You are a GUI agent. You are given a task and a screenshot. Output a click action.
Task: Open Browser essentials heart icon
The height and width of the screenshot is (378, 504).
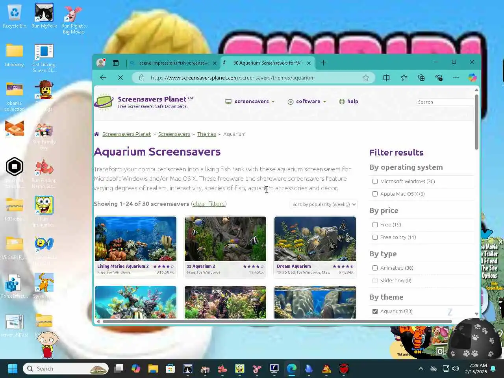(439, 78)
